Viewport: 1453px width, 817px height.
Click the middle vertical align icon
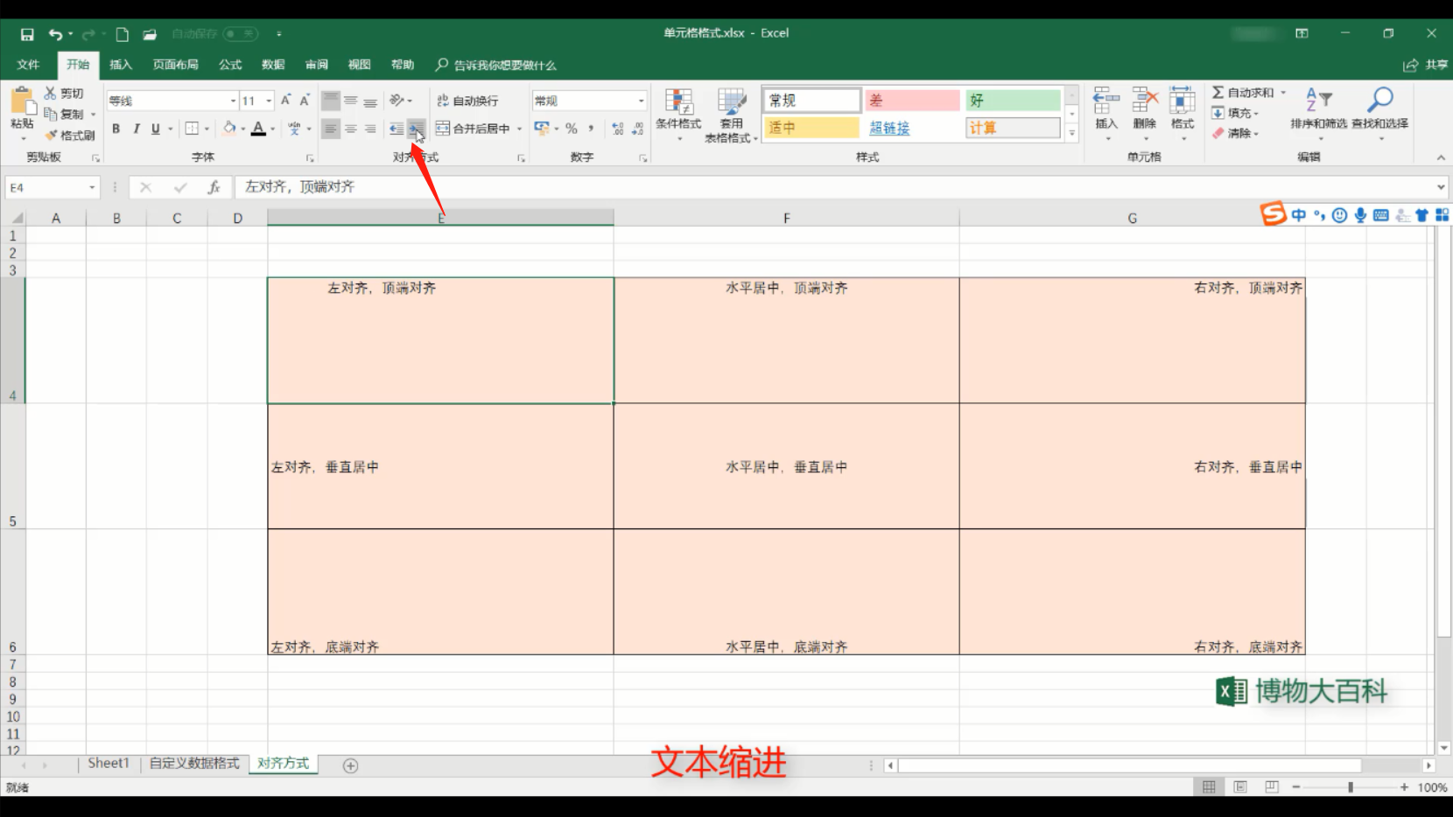350,101
